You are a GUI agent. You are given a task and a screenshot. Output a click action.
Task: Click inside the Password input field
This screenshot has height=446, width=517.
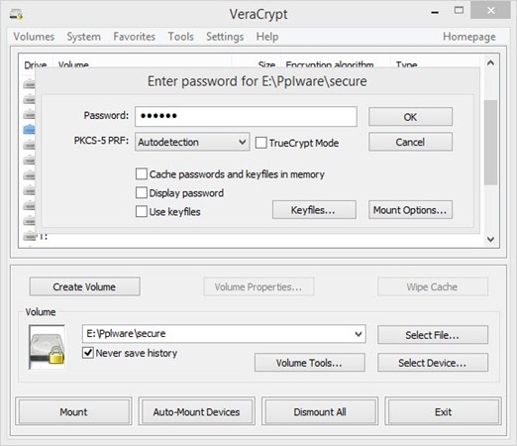pyautogui.click(x=246, y=116)
